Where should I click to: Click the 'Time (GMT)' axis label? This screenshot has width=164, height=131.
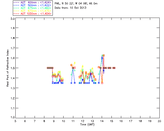click(87, 125)
